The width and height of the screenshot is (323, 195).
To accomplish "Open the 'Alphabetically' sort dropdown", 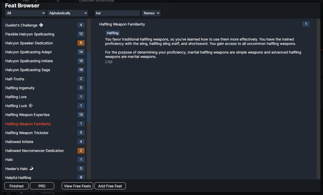I will 68,13.
